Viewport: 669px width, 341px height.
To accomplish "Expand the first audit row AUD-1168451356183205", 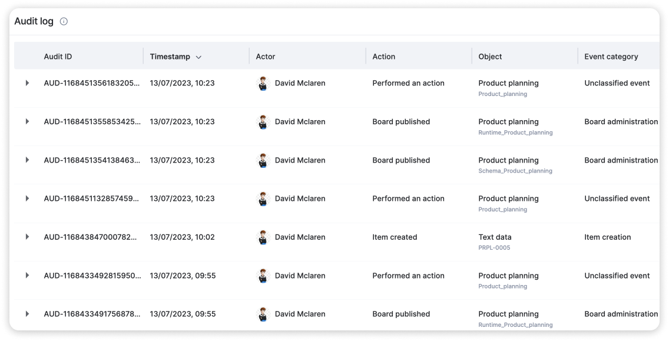I will pos(27,83).
